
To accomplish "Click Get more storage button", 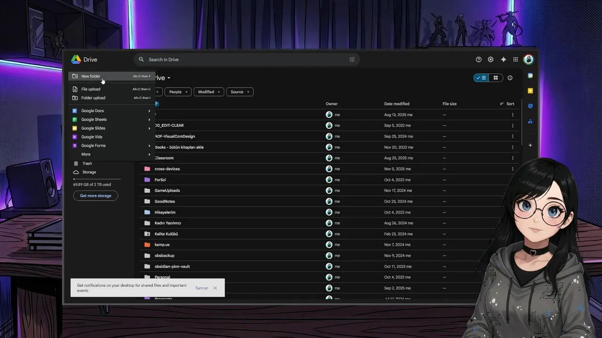I will coord(95,196).
